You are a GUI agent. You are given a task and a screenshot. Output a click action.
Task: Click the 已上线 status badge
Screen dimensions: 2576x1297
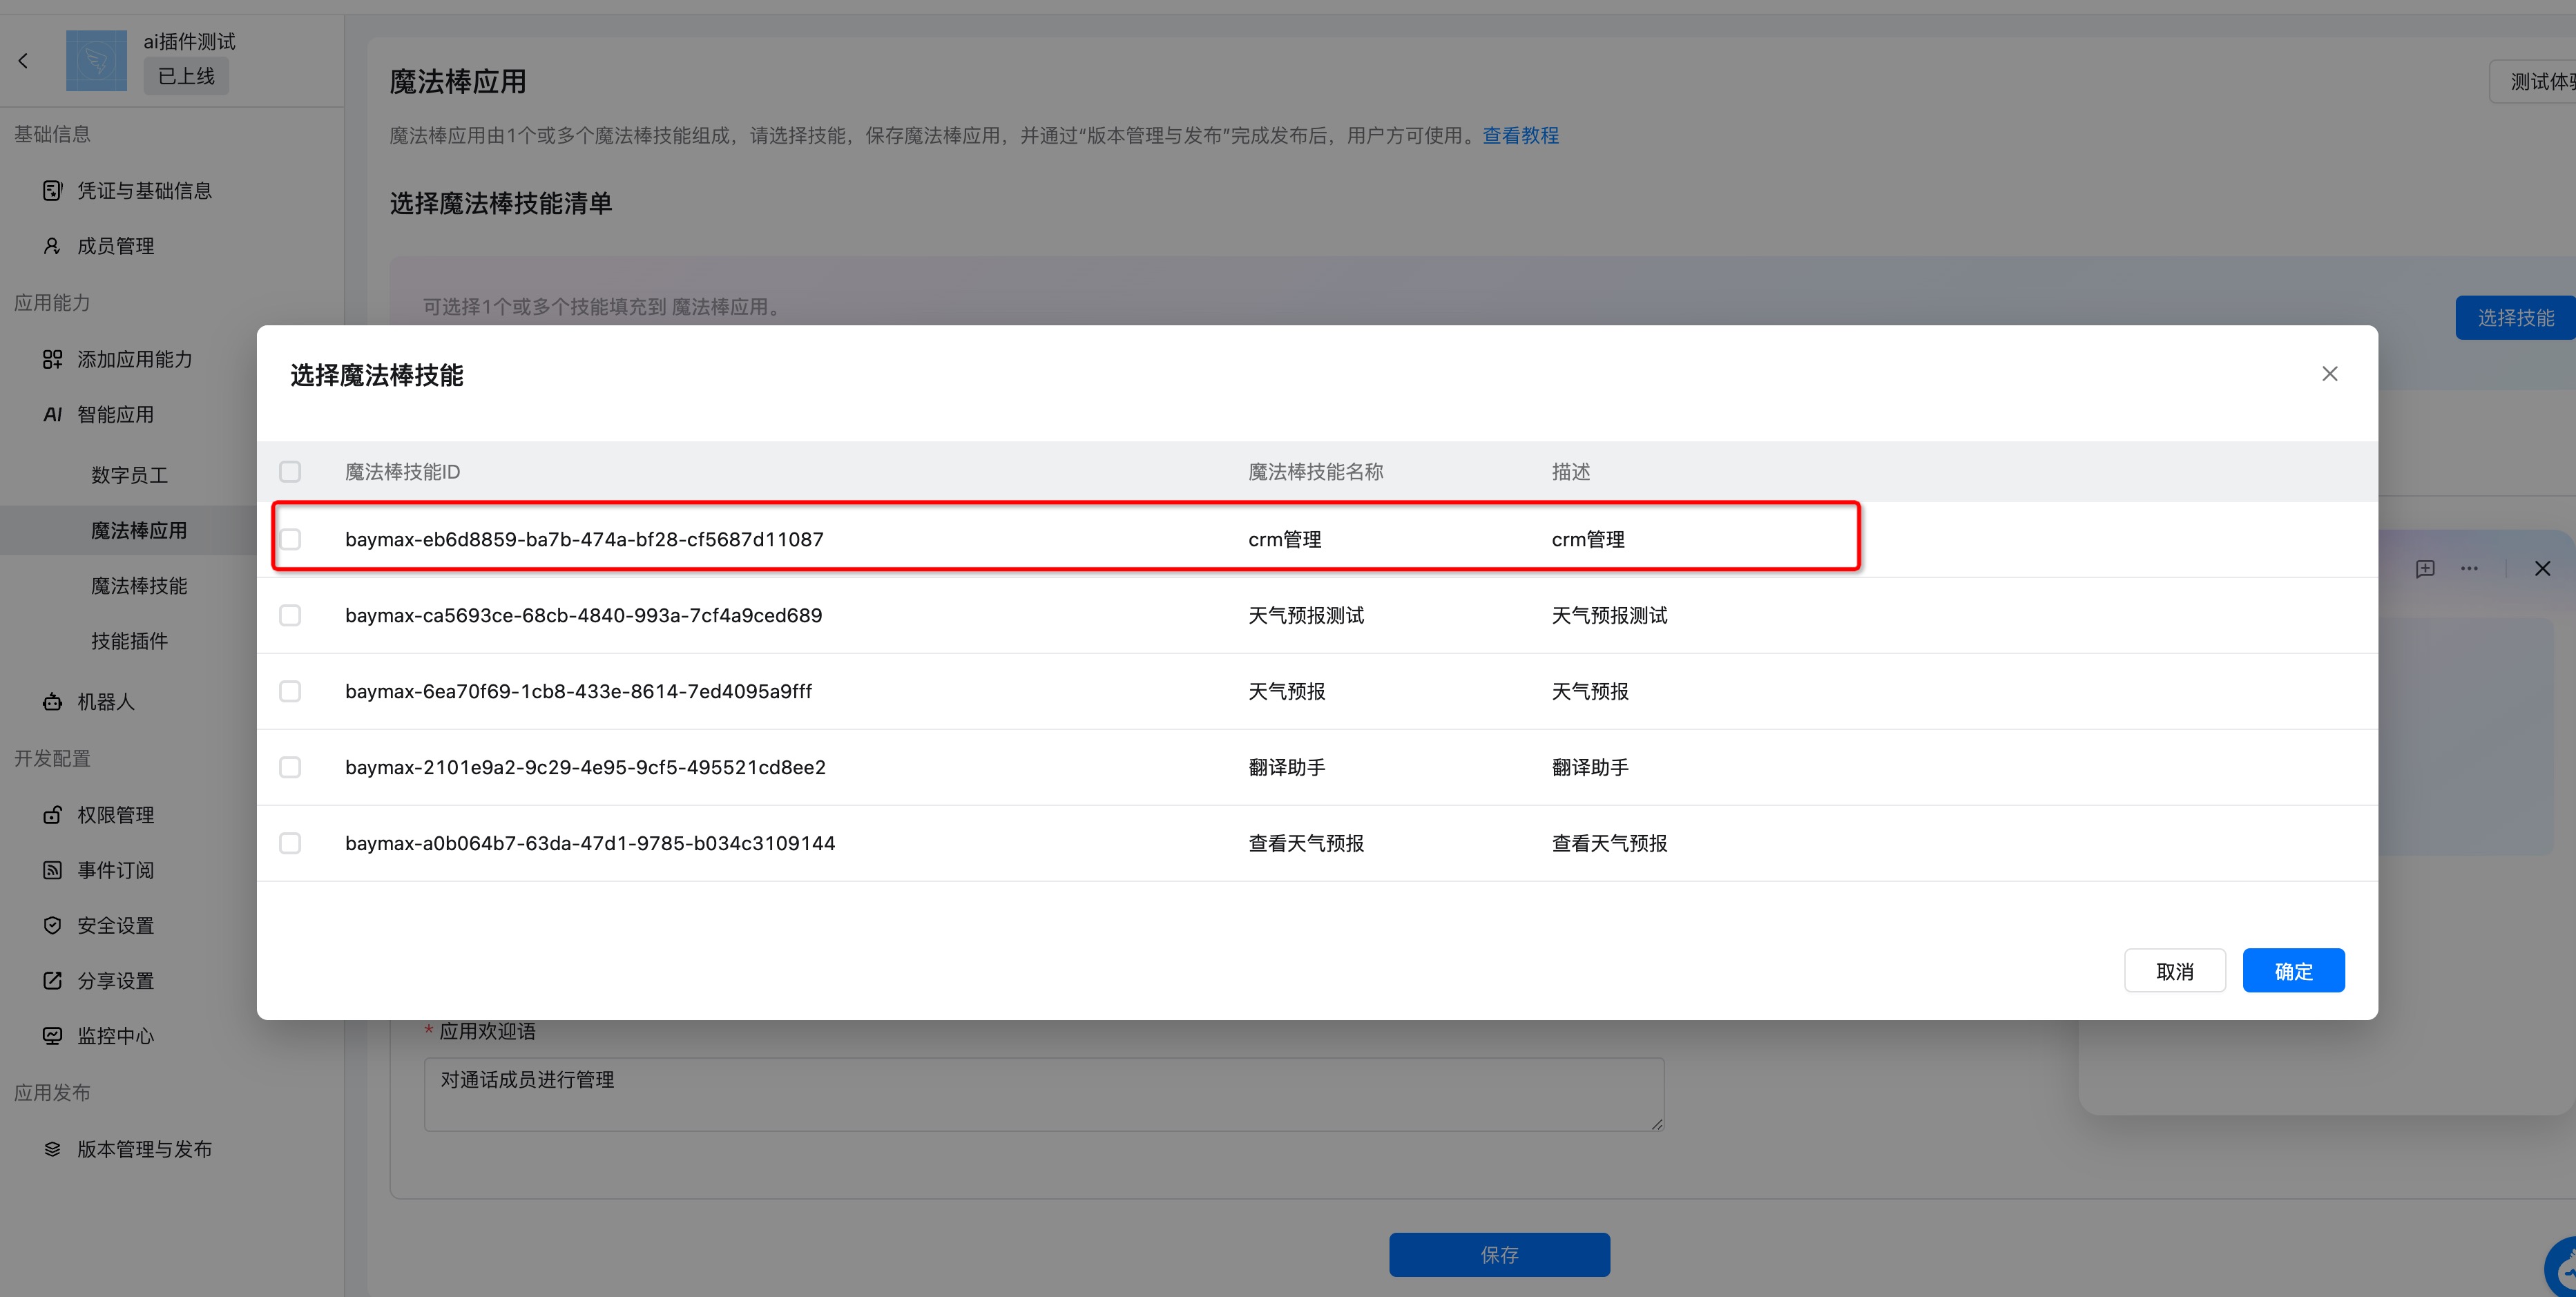[x=186, y=76]
